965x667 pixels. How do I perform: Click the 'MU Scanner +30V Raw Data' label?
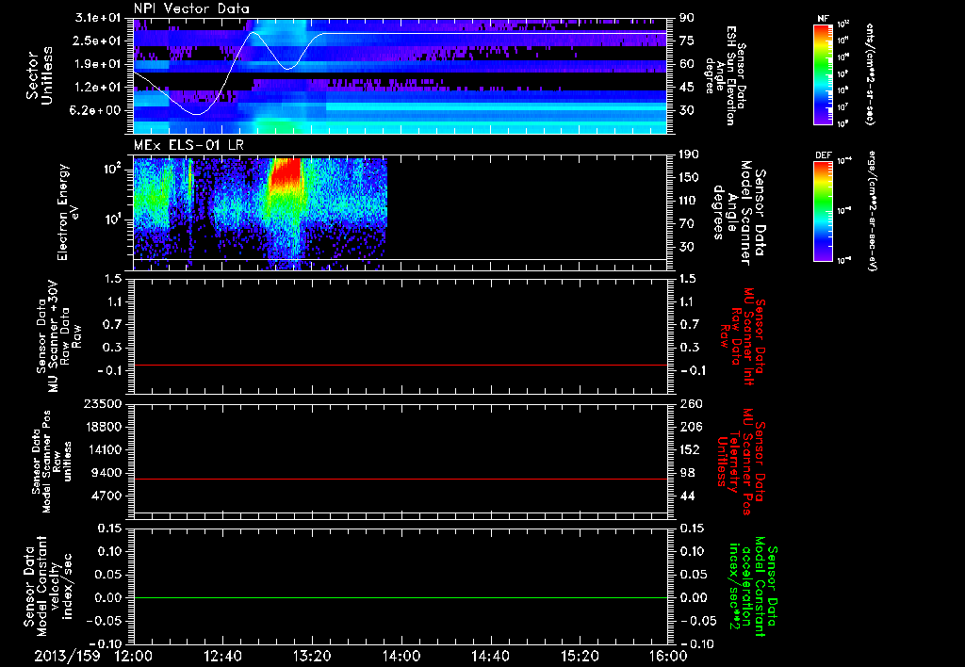coord(57,336)
